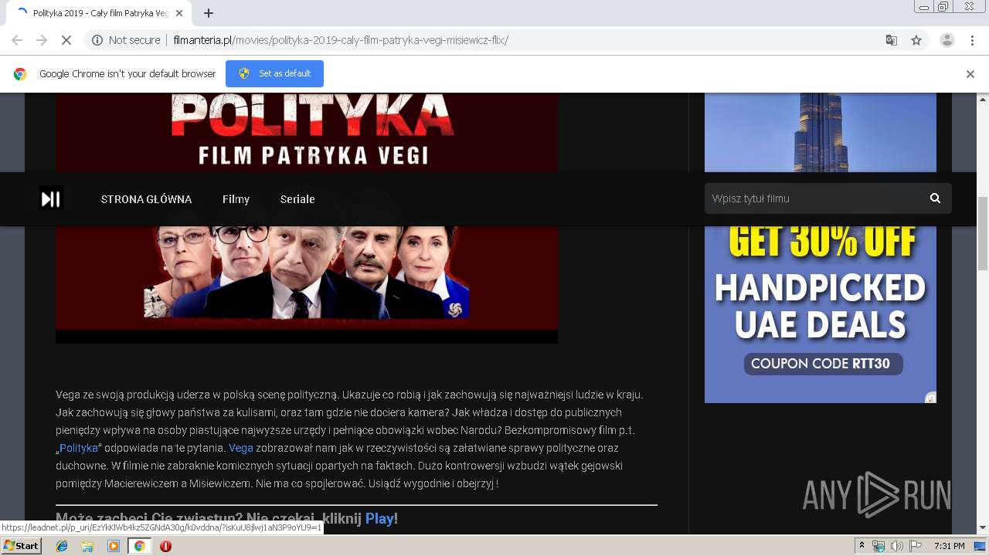Switch to Chrome in the taskbar
This screenshot has width=989, height=556.
coord(139,546)
